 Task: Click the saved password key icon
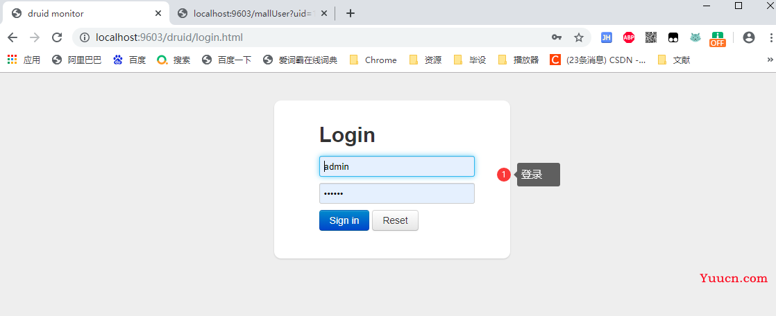click(x=556, y=37)
